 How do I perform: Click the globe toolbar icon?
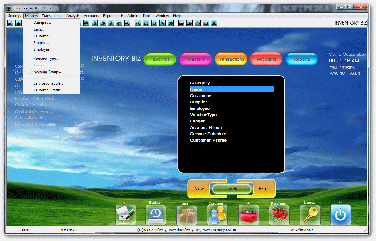click(103, 23)
